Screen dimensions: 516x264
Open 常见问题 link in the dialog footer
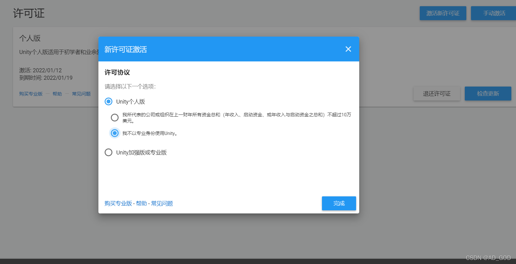click(162, 204)
